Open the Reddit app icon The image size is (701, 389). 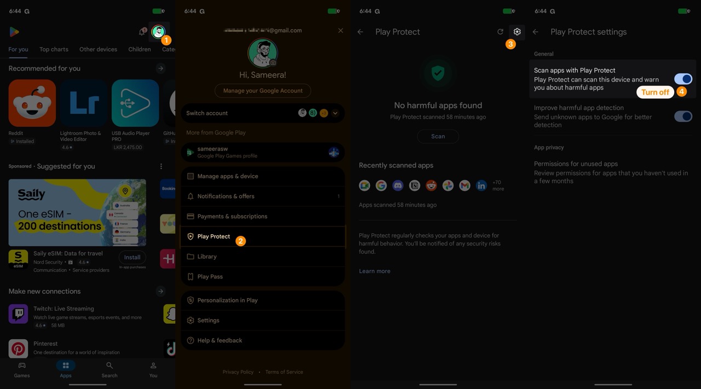pyautogui.click(x=32, y=103)
